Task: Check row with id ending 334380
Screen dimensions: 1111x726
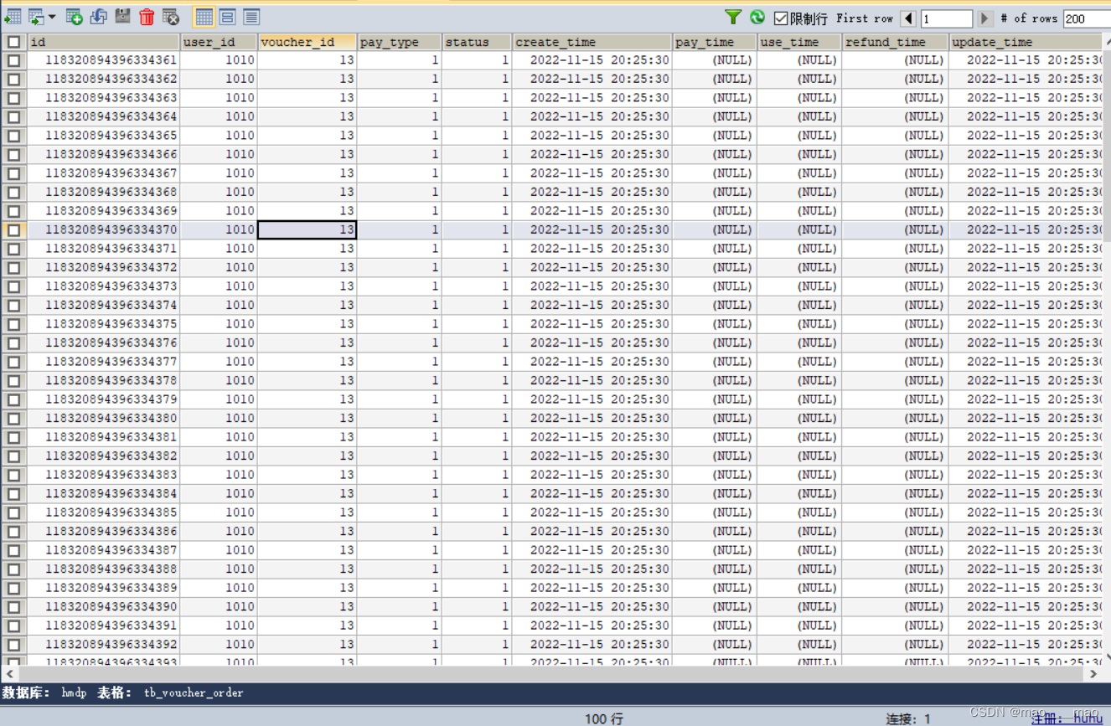Action: tap(13, 418)
